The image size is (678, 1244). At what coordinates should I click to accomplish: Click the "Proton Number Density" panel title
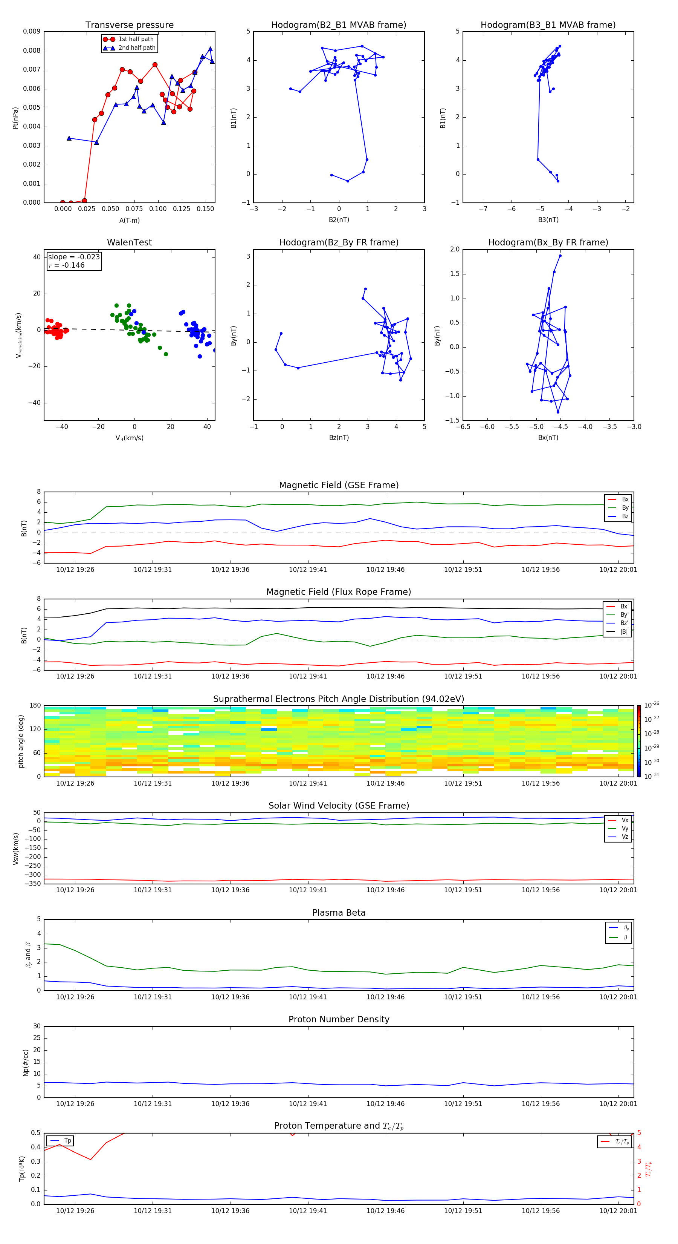tap(338, 1019)
